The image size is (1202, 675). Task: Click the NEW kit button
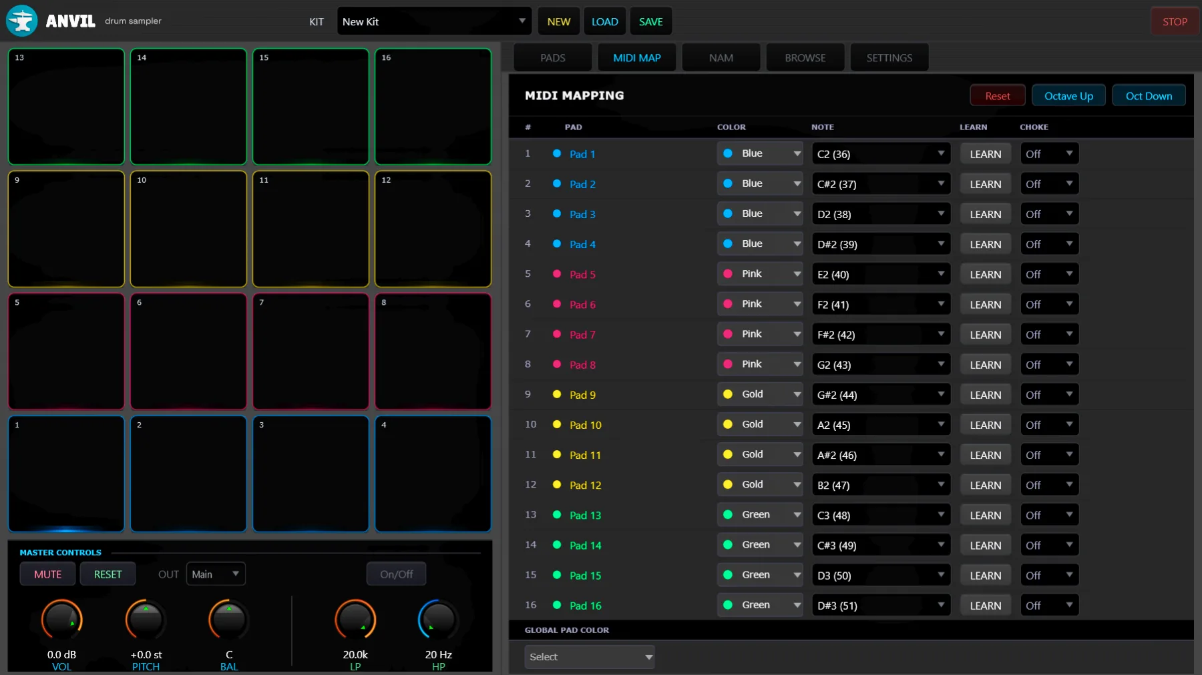coord(558,21)
